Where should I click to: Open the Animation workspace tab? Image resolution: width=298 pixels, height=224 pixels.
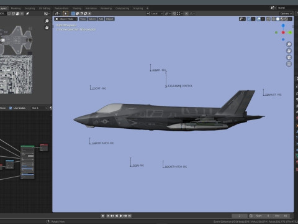tap(91, 8)
